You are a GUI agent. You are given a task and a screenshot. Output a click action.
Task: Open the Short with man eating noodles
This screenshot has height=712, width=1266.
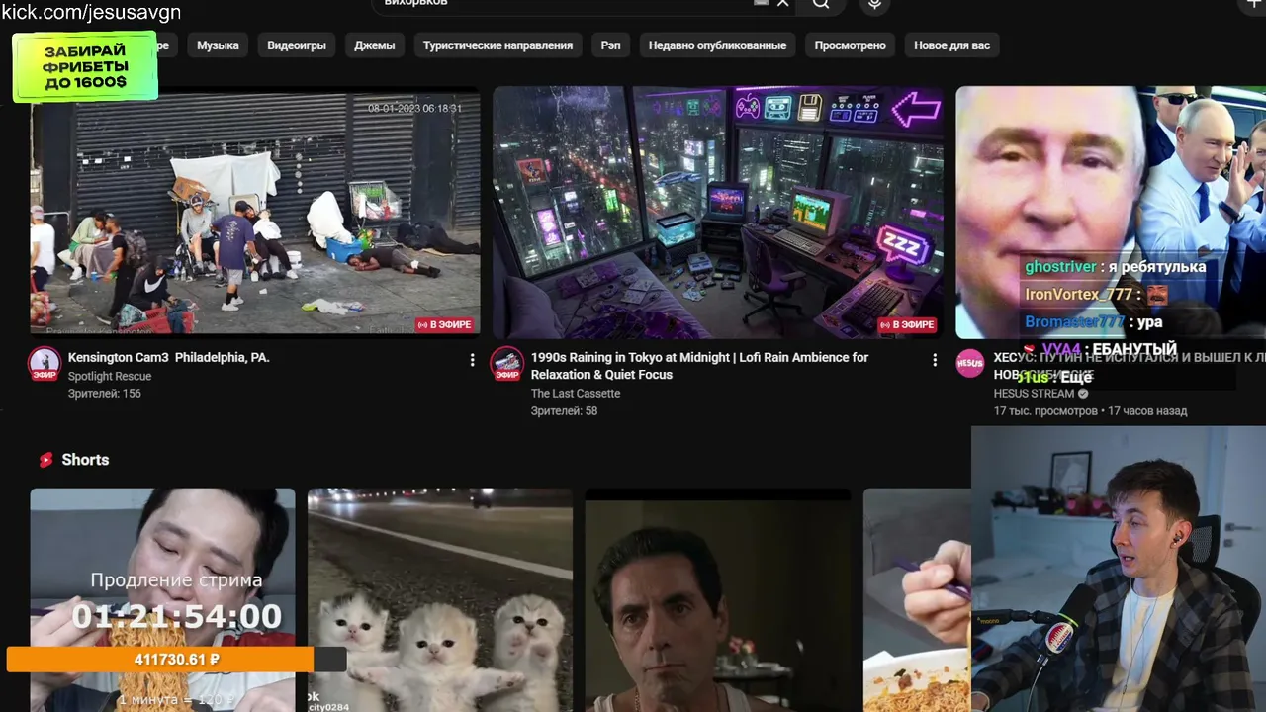point(162,600)
